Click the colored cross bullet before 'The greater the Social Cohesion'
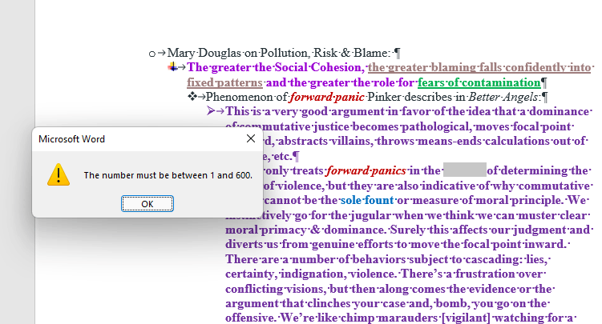Viewport: 602px width, 324px height. point(172,67)
